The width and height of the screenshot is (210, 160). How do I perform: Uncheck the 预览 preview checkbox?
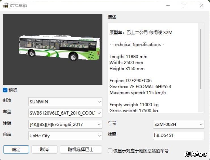tap(5, 90)
